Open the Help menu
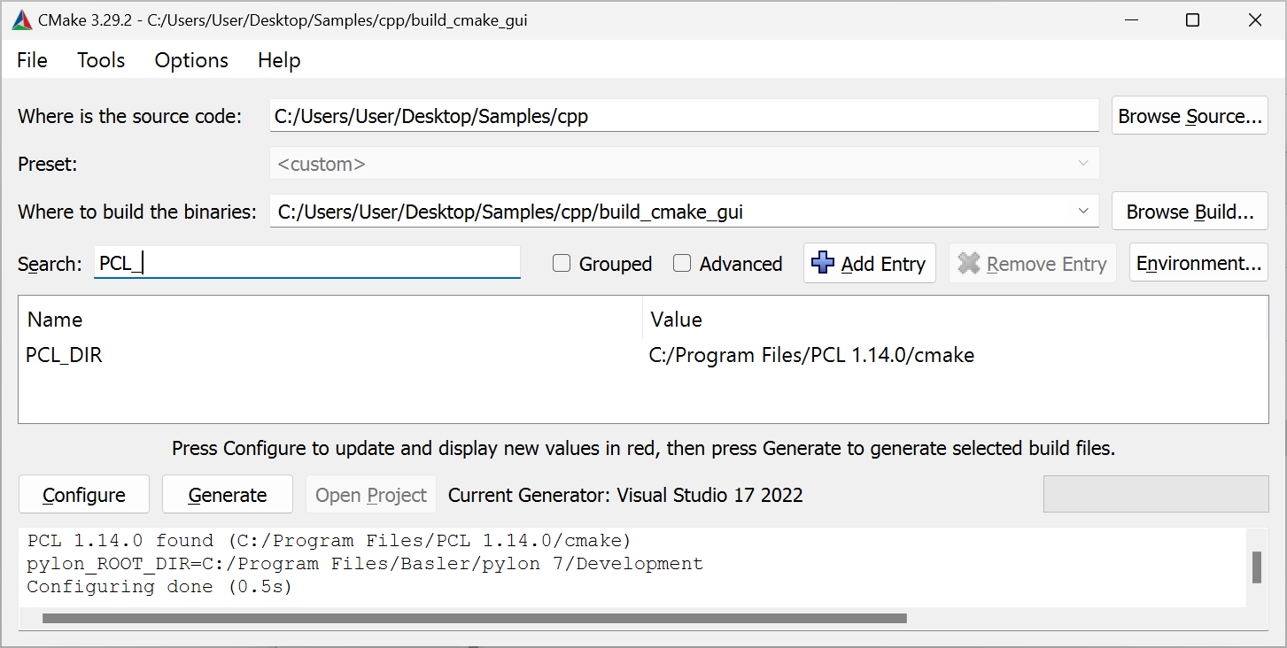Viewport: 1287px width, 648px height. click(x=279, y=60)
